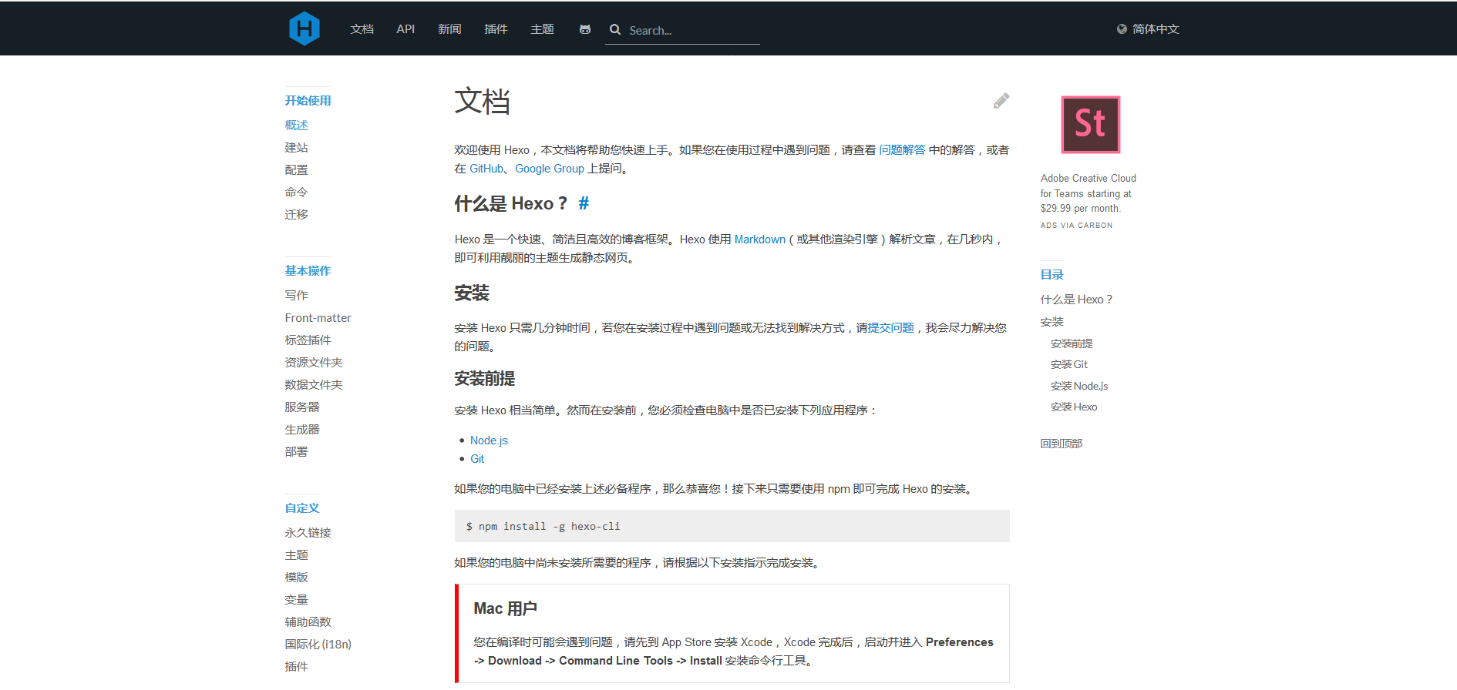Follow the Markdown link
This screenshot has height=690, width=1457.
click(x=760, y=239)
